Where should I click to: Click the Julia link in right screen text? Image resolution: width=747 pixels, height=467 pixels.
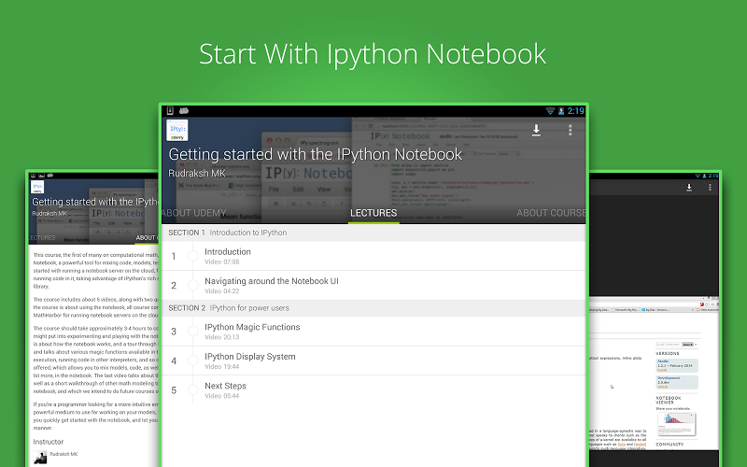point(621,445)
